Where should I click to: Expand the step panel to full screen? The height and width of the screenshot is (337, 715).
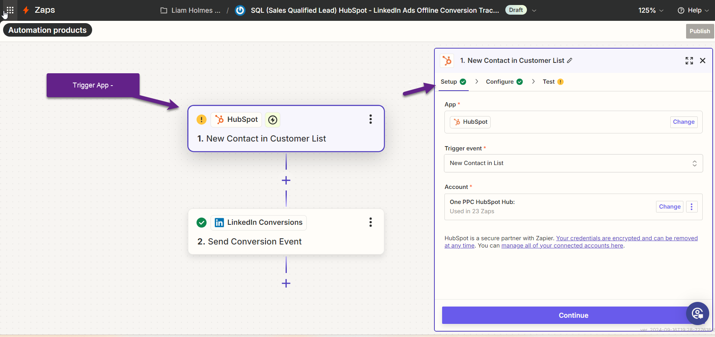pyautogui.click(x=689, y=61)
